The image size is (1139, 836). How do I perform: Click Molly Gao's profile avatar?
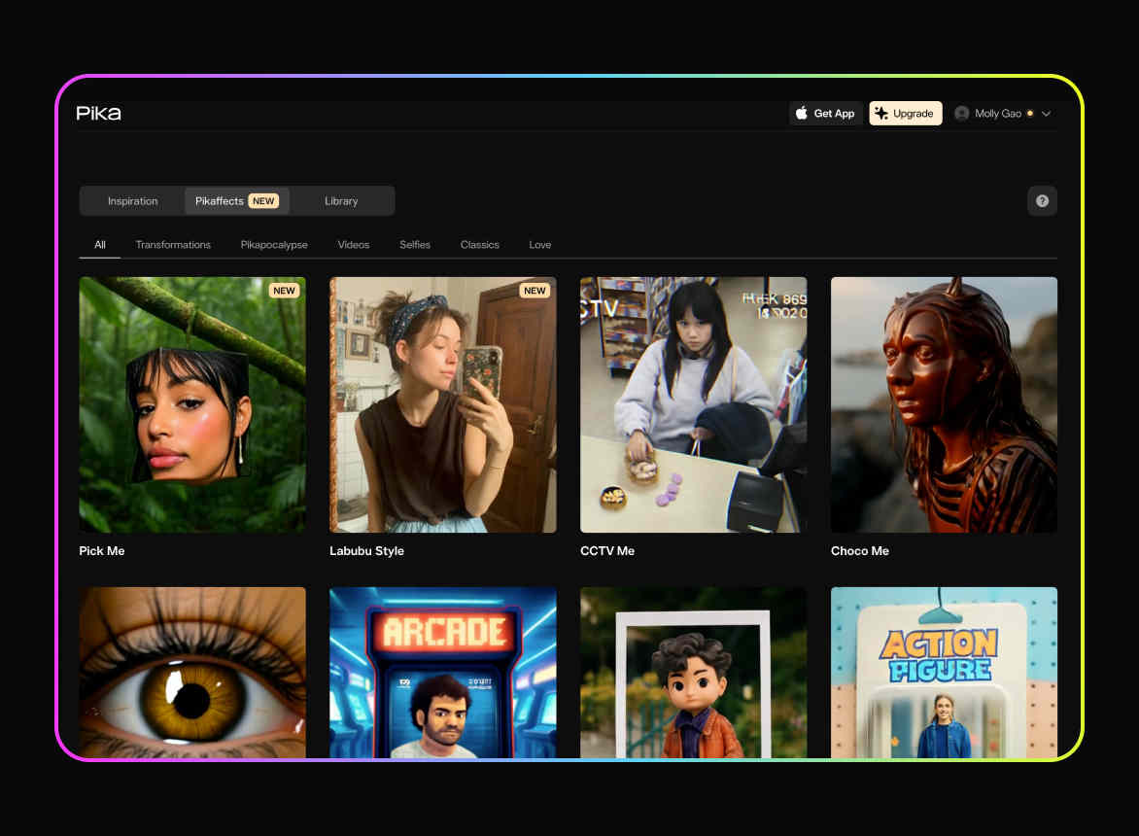tap(962, 114)
